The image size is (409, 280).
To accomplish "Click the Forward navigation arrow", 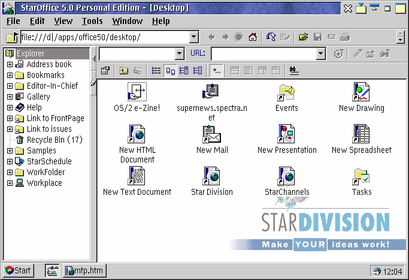I will point(225,37).
